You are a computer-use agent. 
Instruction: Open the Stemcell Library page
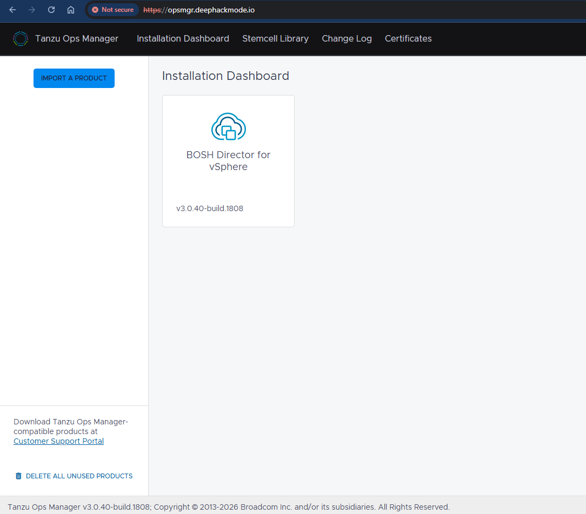coord(276,38)
